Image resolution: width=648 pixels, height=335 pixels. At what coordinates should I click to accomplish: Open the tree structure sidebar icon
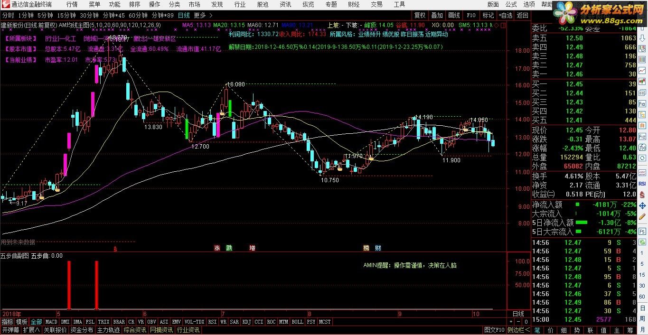(x=642, y=114)
